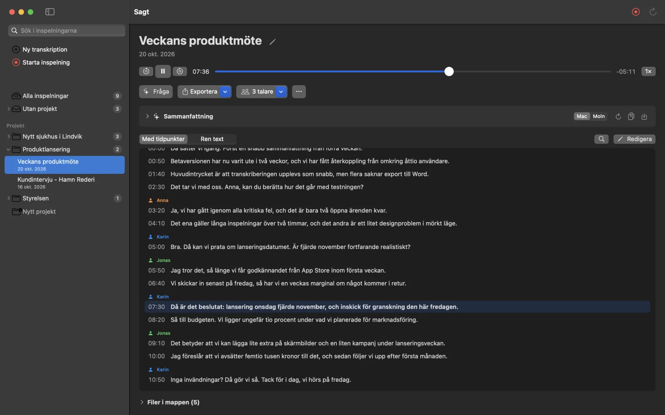This screenshot has width=665, height=415.
Task: Pause the recording playback
Action: [x=163, y=71]
